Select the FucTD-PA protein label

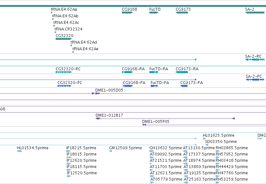tap(160, 83)
